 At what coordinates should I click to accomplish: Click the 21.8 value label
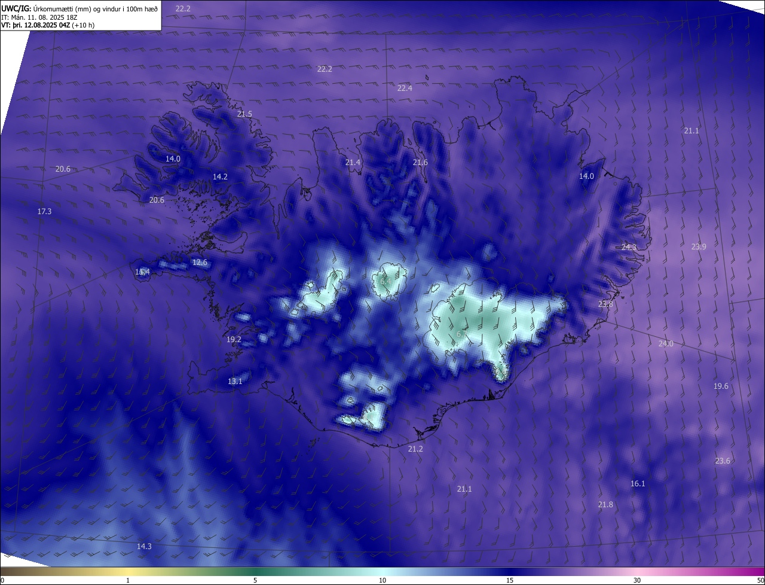605,504
